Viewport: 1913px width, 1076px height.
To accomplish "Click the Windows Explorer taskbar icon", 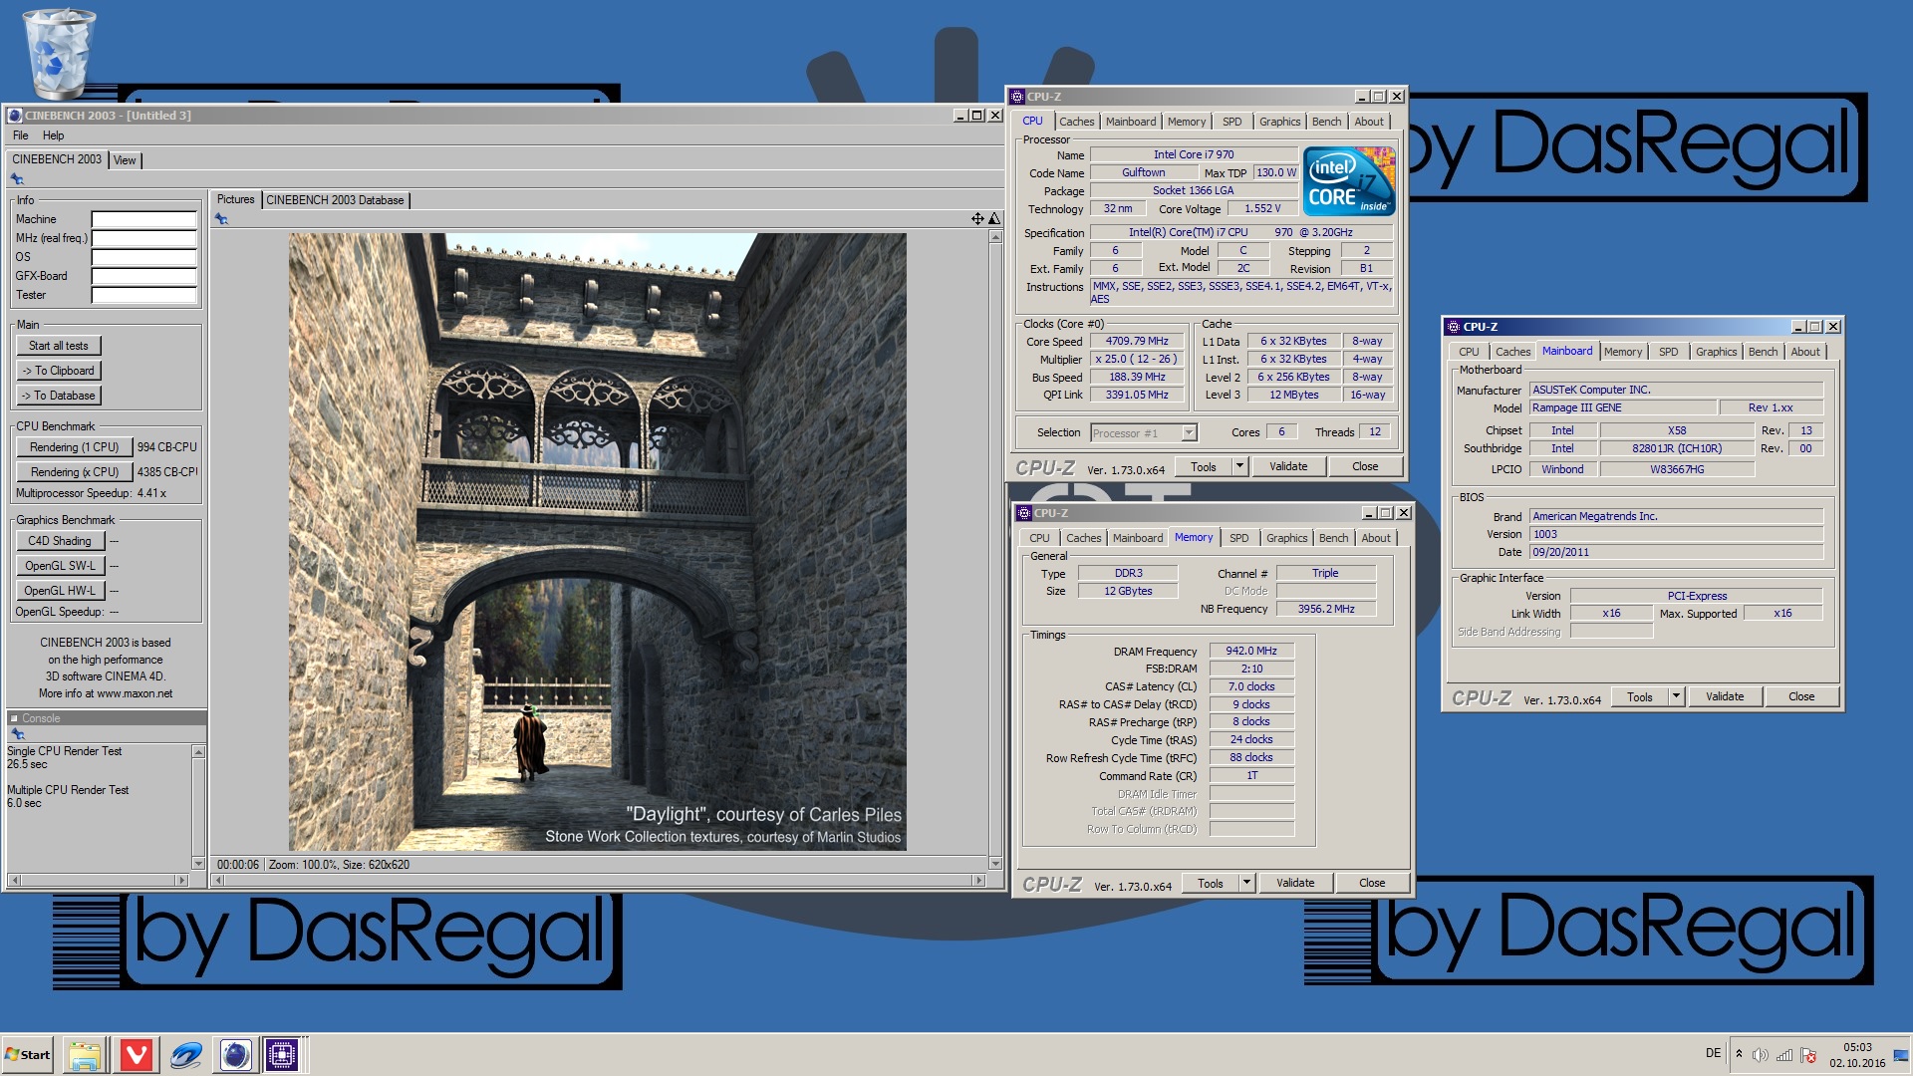I will coord(86,1055).
